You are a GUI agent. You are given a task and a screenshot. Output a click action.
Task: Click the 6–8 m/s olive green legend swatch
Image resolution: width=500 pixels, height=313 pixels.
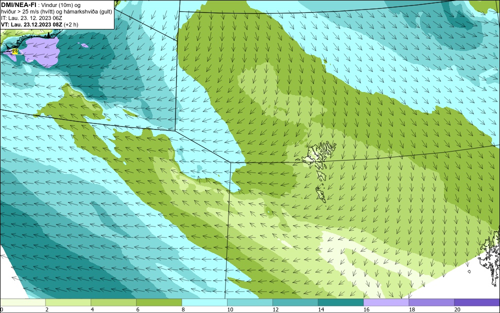point(159,302)
